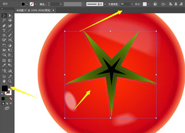Click horizontal align right icon

click(181, 4)
